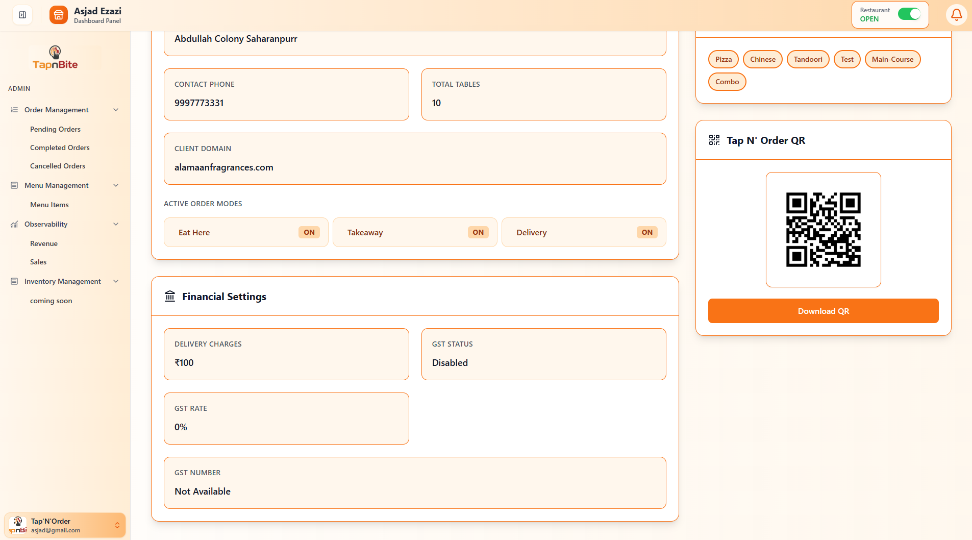Click the Client Domain field

(414, 159)
